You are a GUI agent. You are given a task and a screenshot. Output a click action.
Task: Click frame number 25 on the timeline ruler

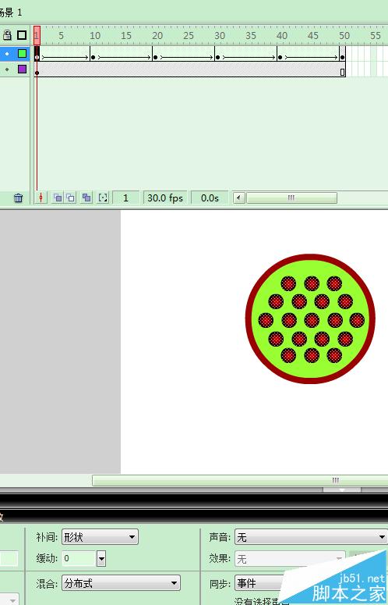(189, 35)
